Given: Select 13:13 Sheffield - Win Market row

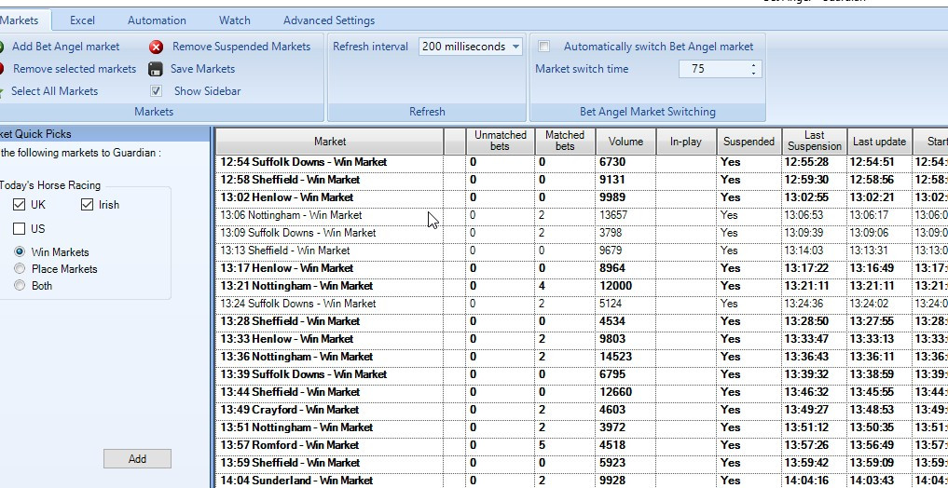Looking at the screenshot, I should [582, 250].
